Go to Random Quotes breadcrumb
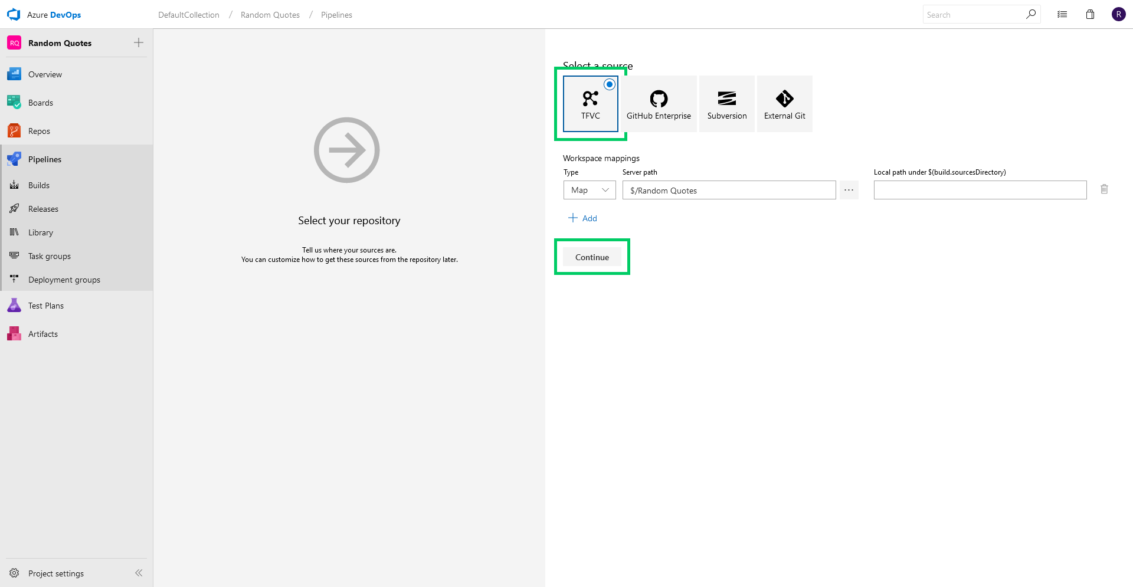Viewport: 1133px width, 587px height. 270,15
